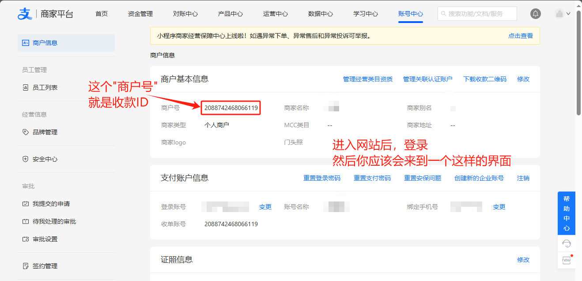Click 管理经营类目资质 link
The image size is (582, 281).
pyautogui.click(x=367, y=79)
